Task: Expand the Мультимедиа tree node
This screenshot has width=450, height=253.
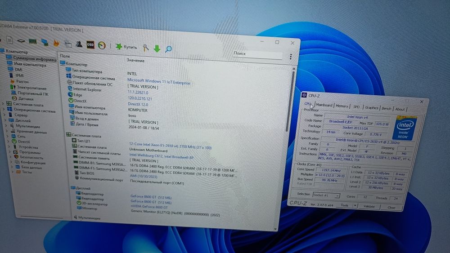Action: point(6,125)
